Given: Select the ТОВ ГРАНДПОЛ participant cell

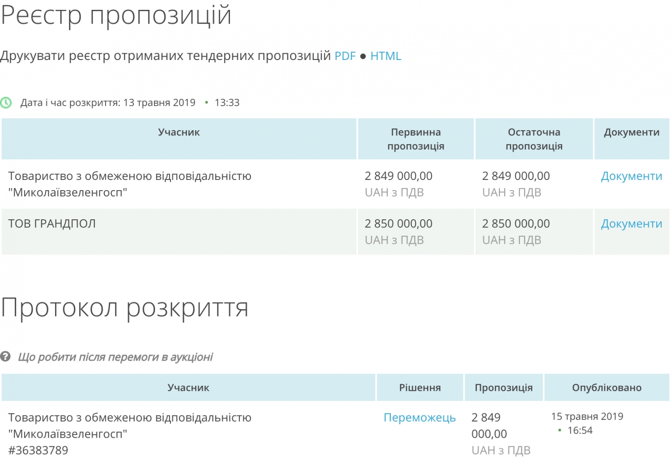Looking at the screenshot, I should (x=52, y=224).
